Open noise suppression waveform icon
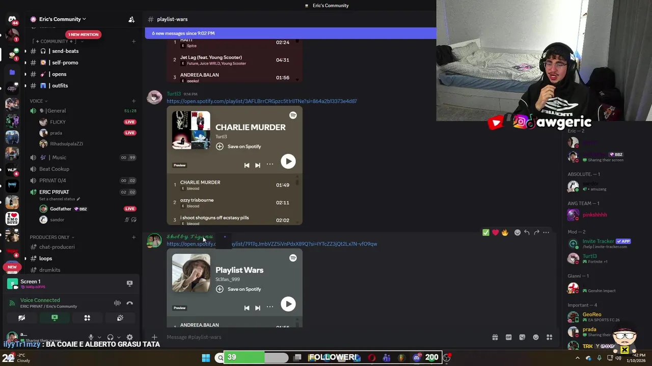 (x=117, y=303)
